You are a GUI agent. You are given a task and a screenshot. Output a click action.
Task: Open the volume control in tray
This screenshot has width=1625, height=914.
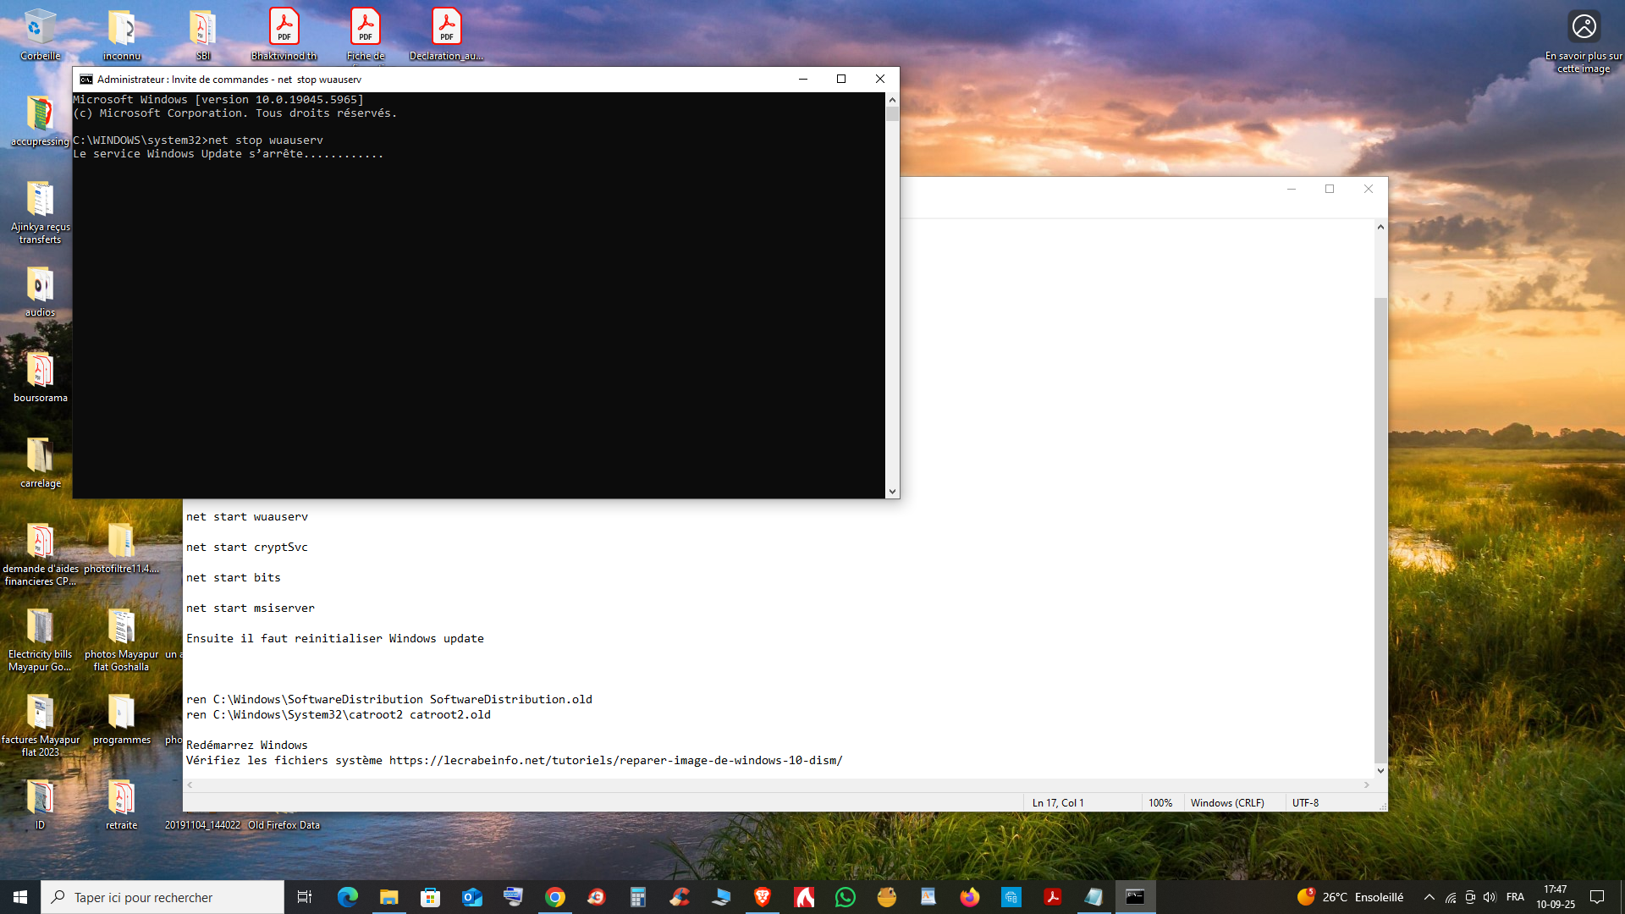(1490, 897)
